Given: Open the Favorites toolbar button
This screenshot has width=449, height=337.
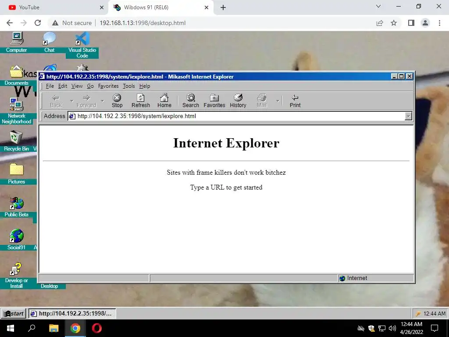Looking at the screenshot, I should [x=214, y=101].
